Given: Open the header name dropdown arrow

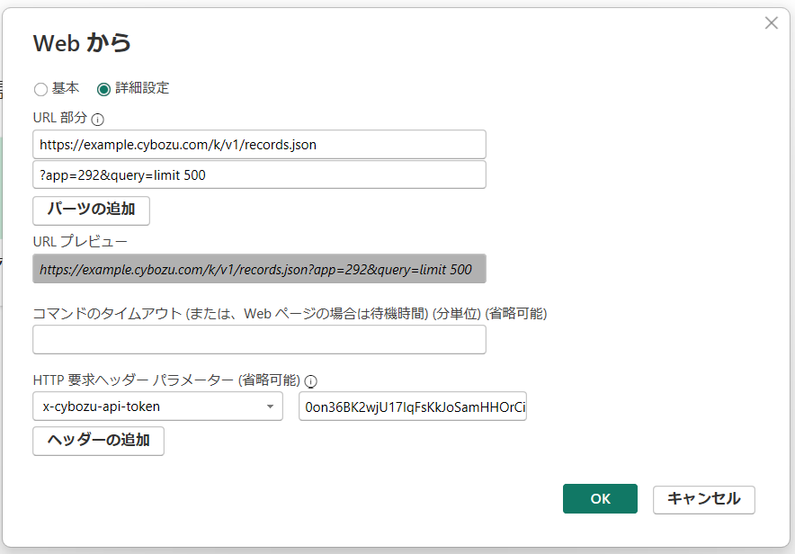Looking at the screenshot, I should 269,407.
